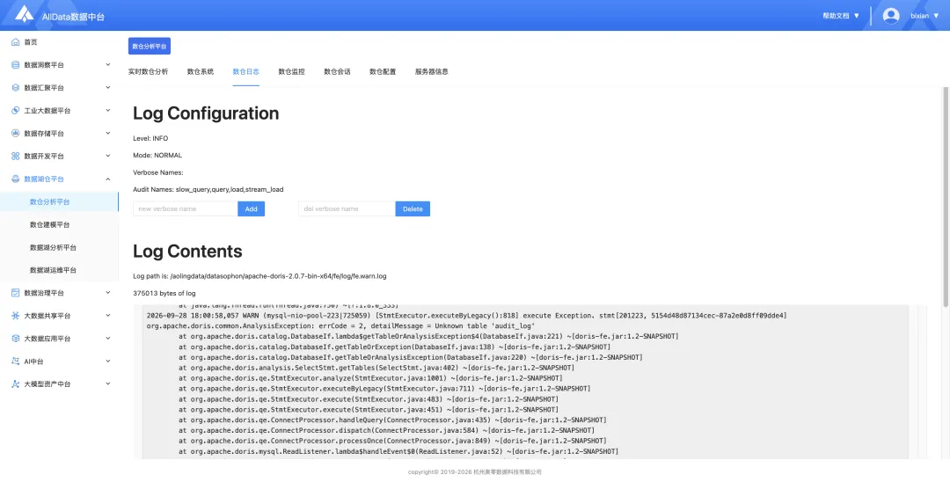Click the Log Contents heading

coord(188,252)
